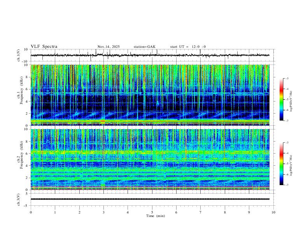Click the 2 minute tick label on time axis
Image resolution: width=308 pixels, height=238 pixels.
click(79, 212)
